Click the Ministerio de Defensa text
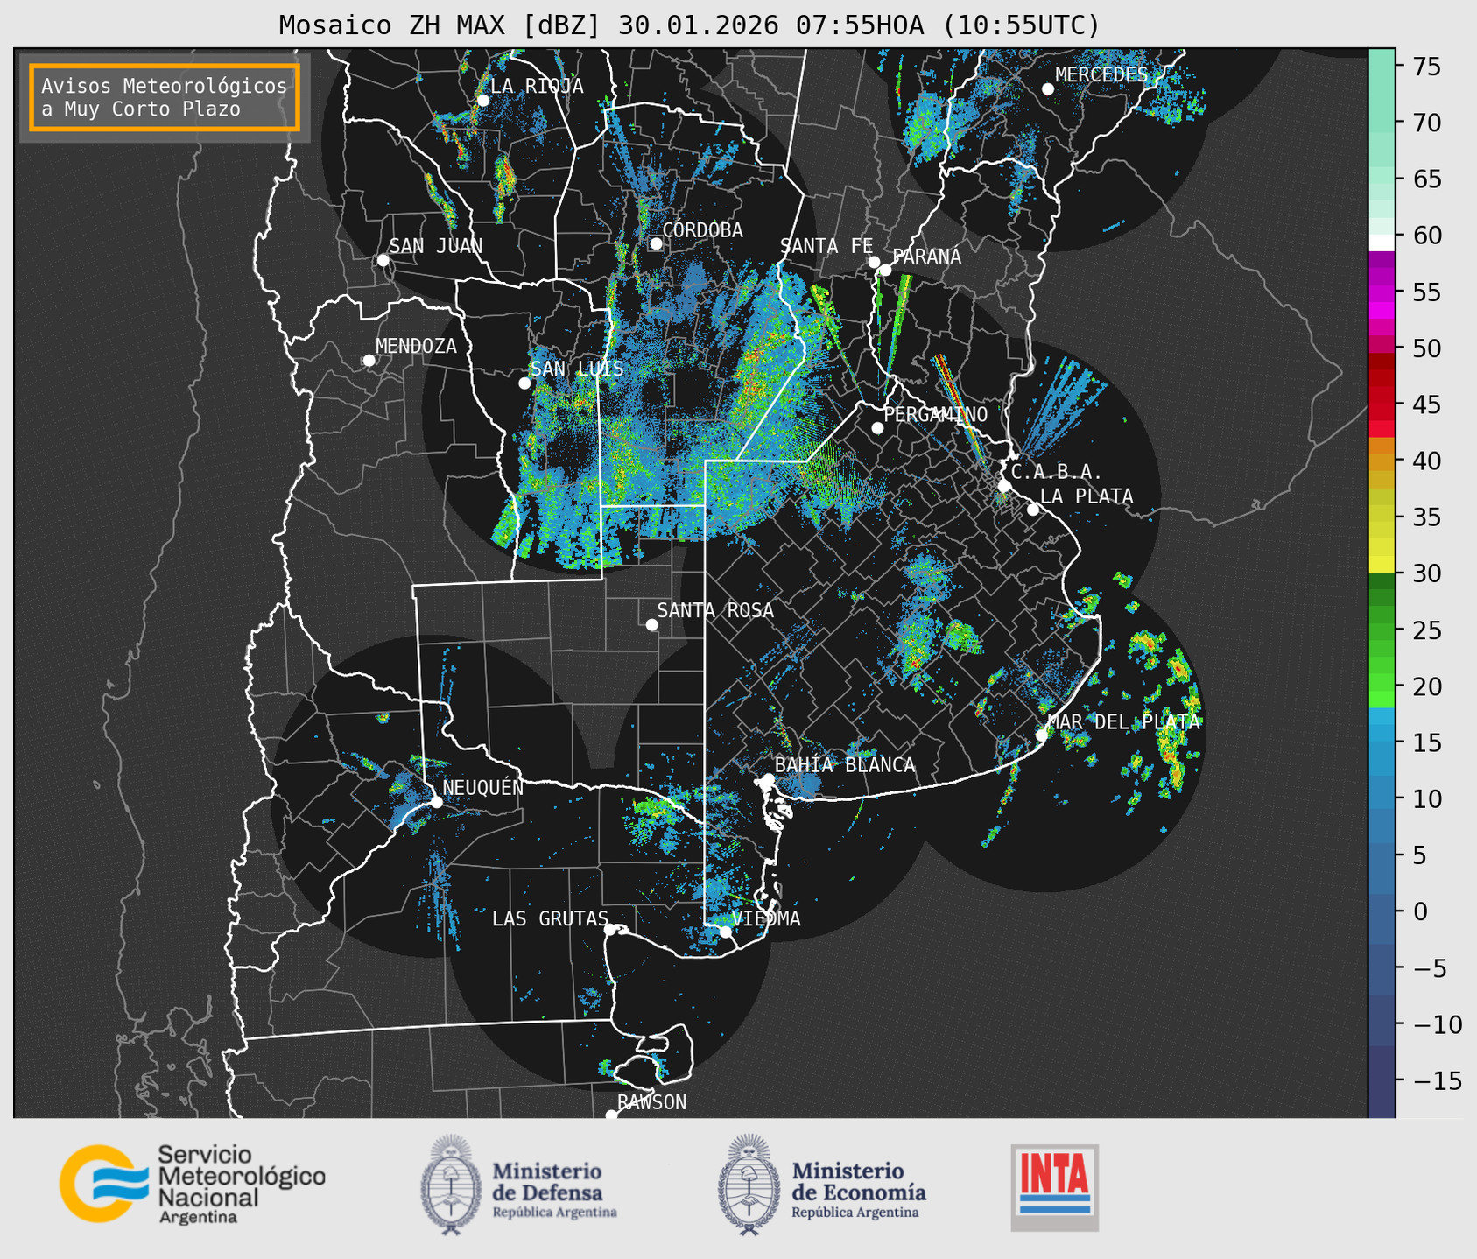This screenshot has width=1477, height=1259. (x=555, y=1190)
